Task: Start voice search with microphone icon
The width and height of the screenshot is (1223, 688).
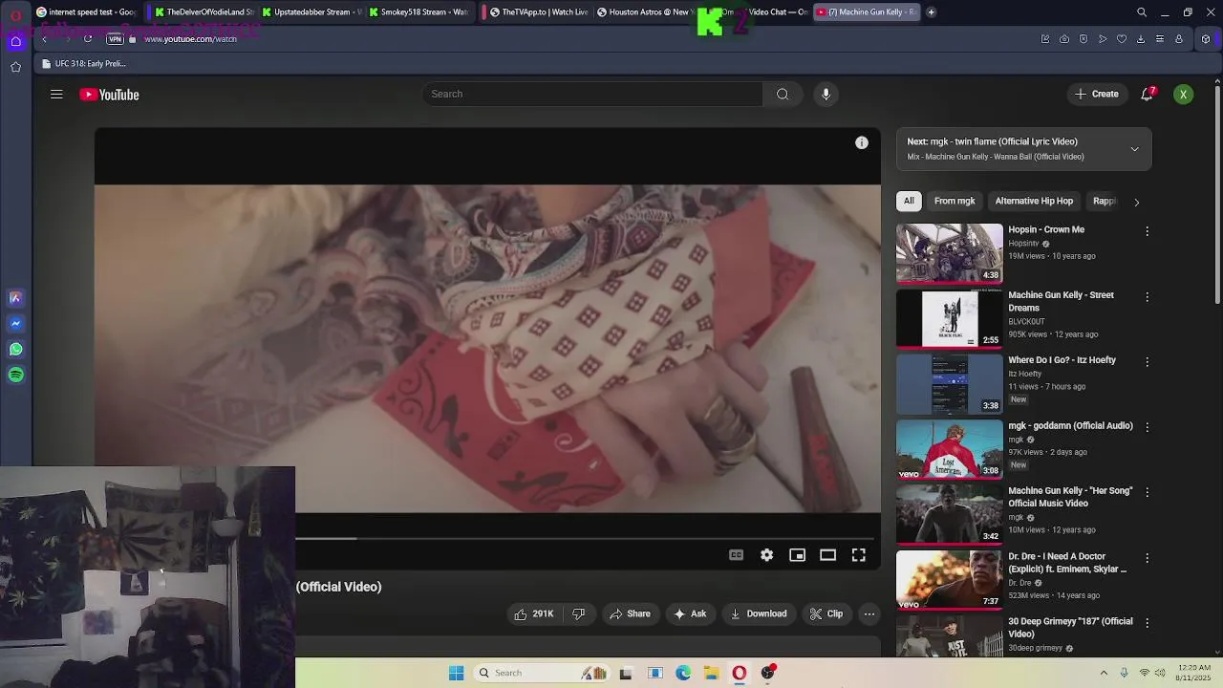Action: 826,94
